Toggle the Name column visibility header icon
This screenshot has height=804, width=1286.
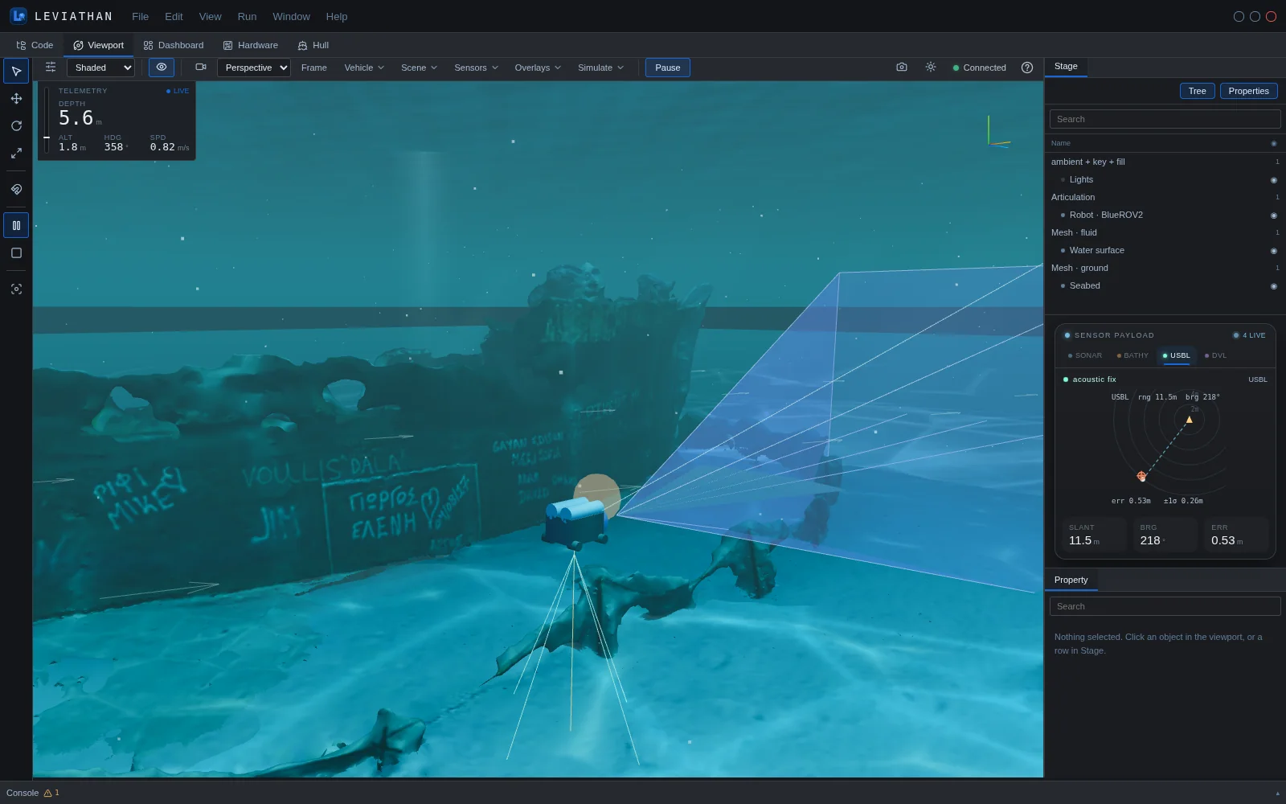coord(1274,144)
